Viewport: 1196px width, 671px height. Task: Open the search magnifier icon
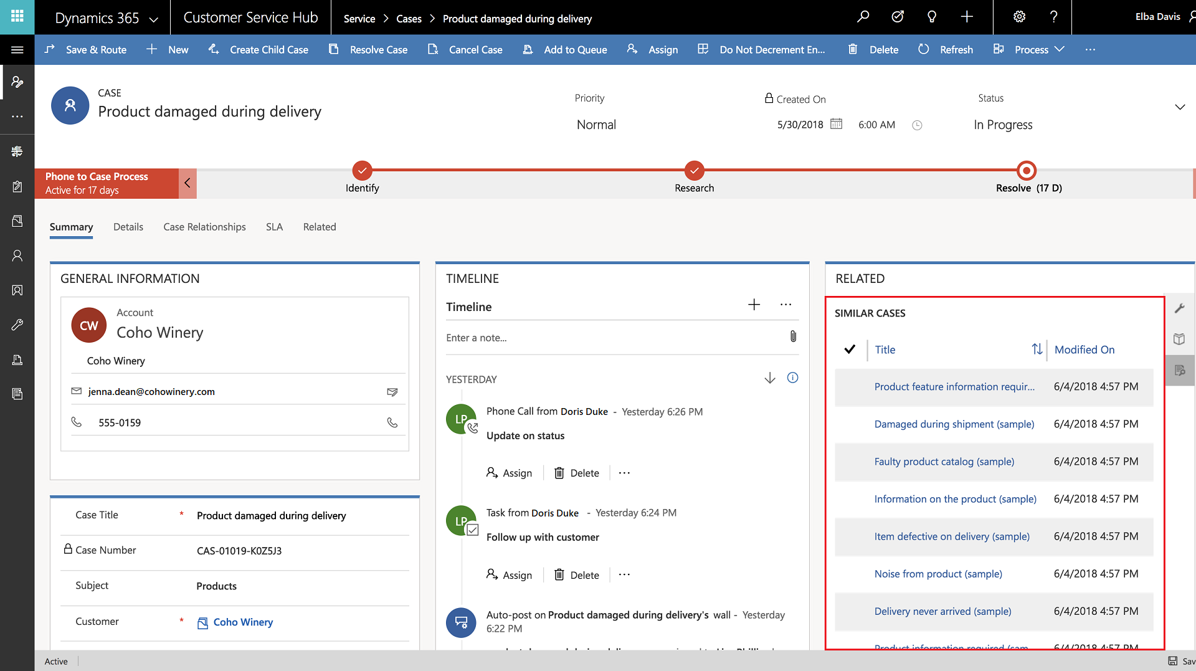click(863, 17)
